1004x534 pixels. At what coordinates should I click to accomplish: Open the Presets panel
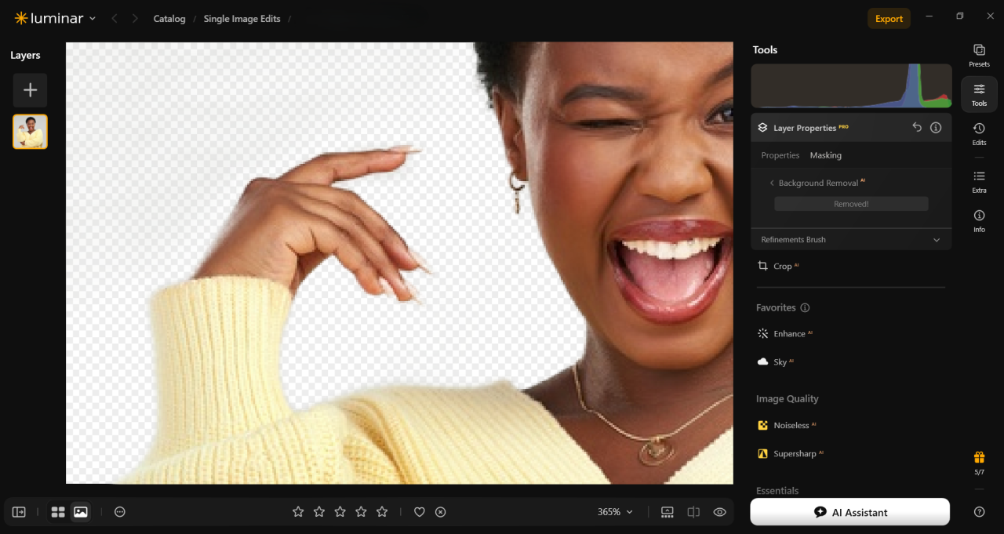coord(979,55)
